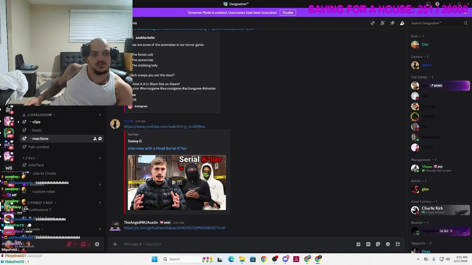Open the sticker picker
The image size is (472, 265).
[x=378, y=244]
